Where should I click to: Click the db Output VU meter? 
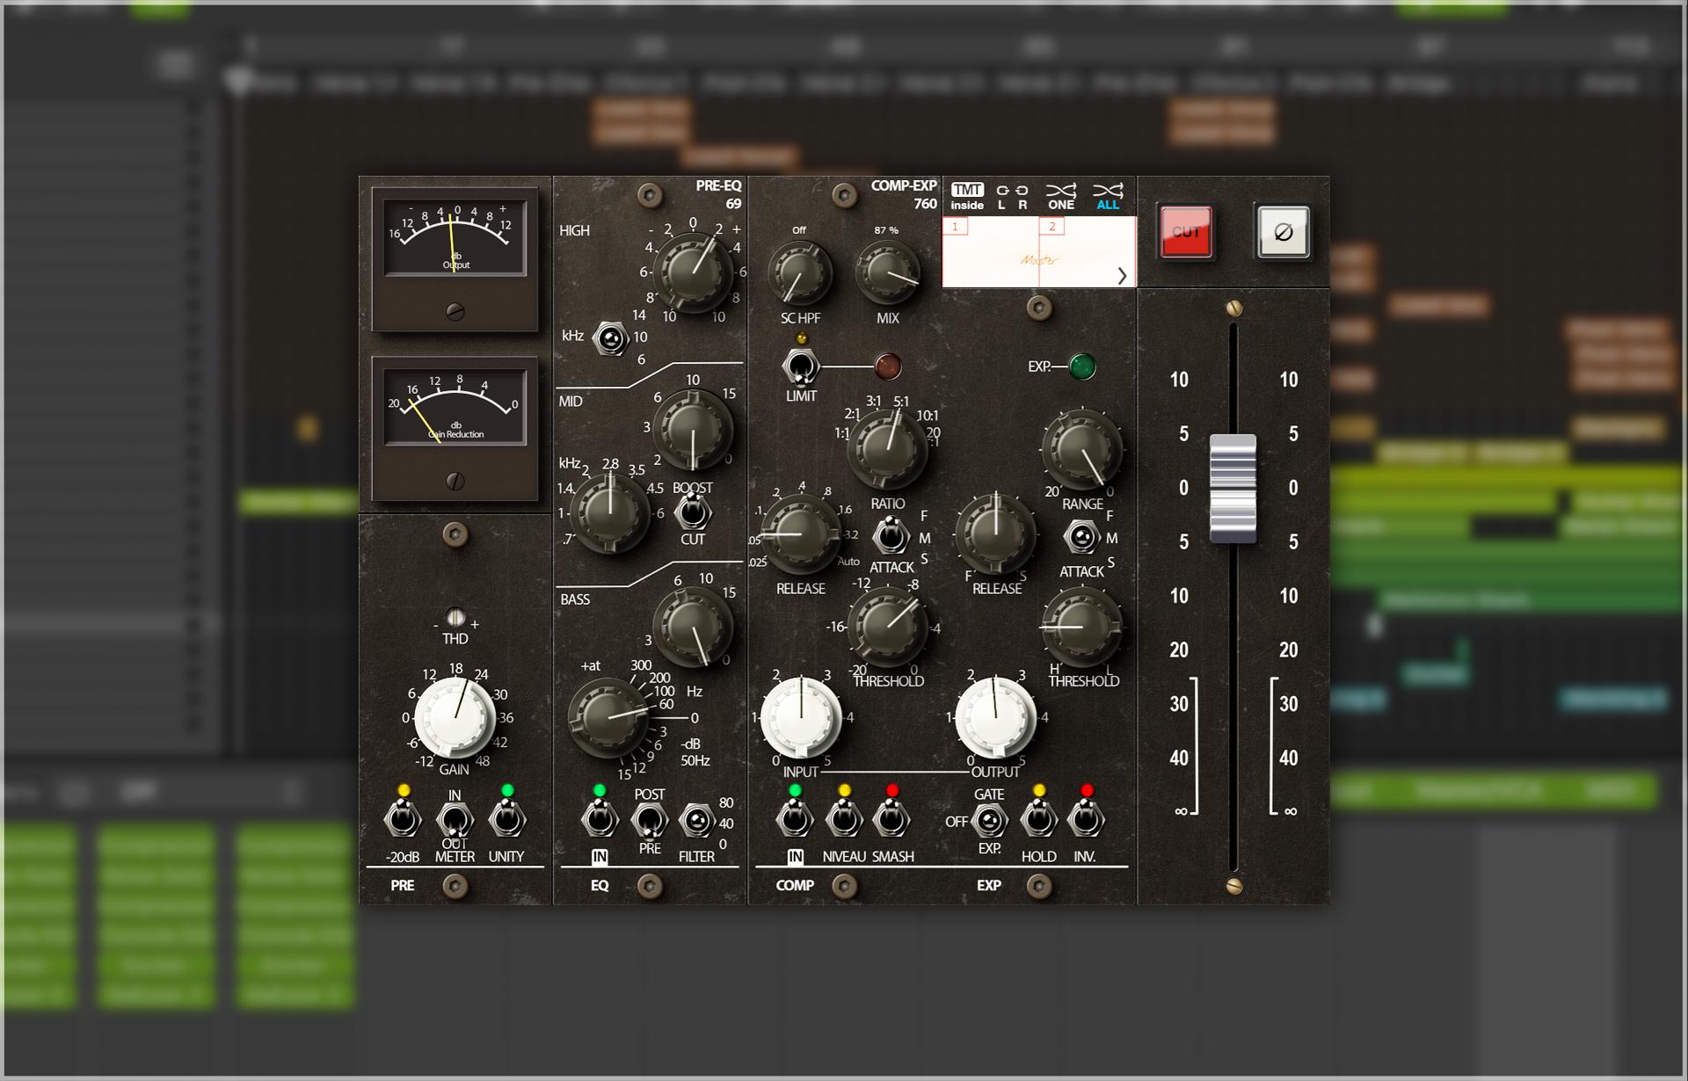click(455, 237)
